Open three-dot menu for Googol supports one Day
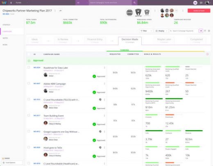 104,132
